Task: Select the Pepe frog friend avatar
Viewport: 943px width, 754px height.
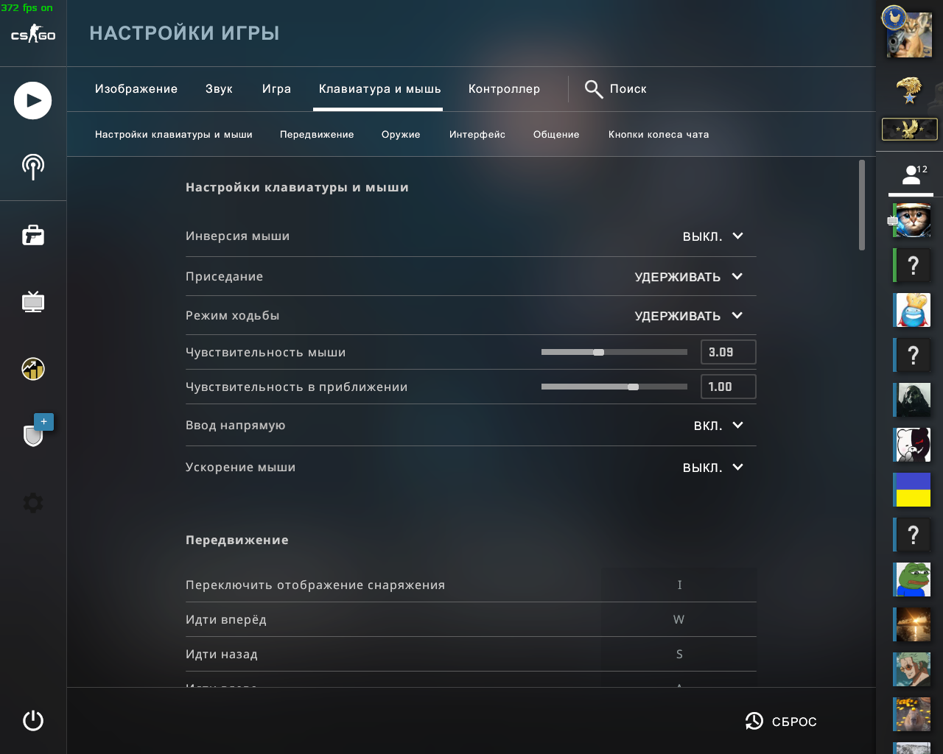Action: pos(912,579)
